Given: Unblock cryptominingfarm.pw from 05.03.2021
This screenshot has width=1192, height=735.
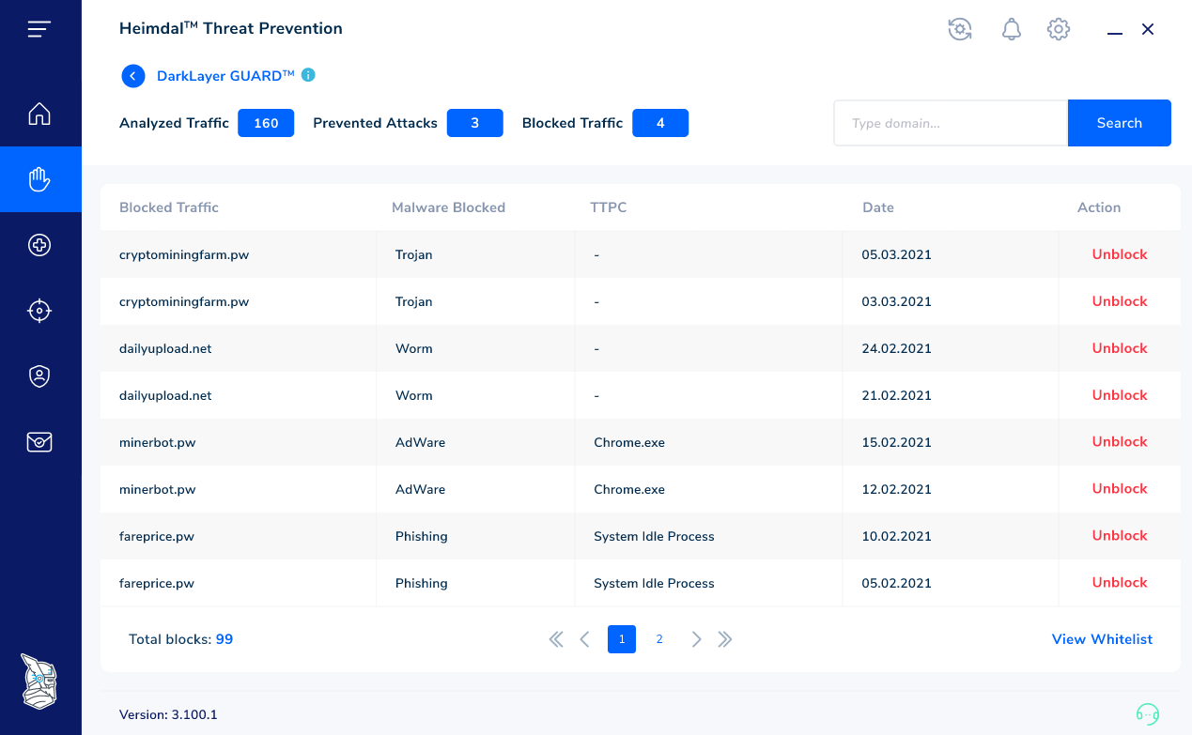Looking at the screenshot, I should click(x=1120, y=254).
